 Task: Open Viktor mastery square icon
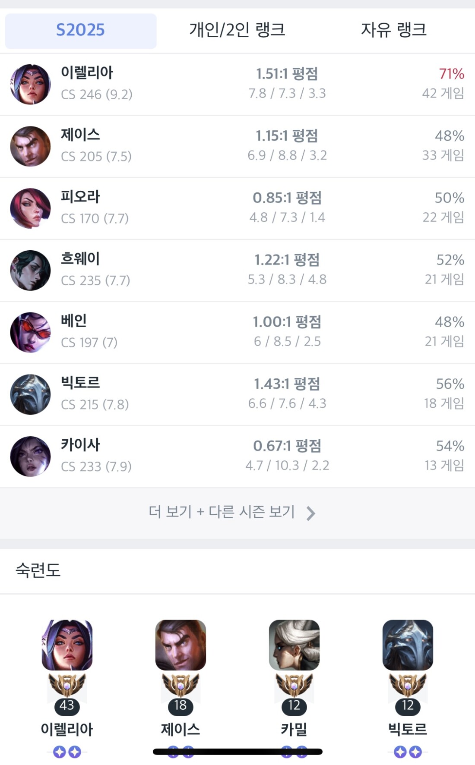pos(408,645)
